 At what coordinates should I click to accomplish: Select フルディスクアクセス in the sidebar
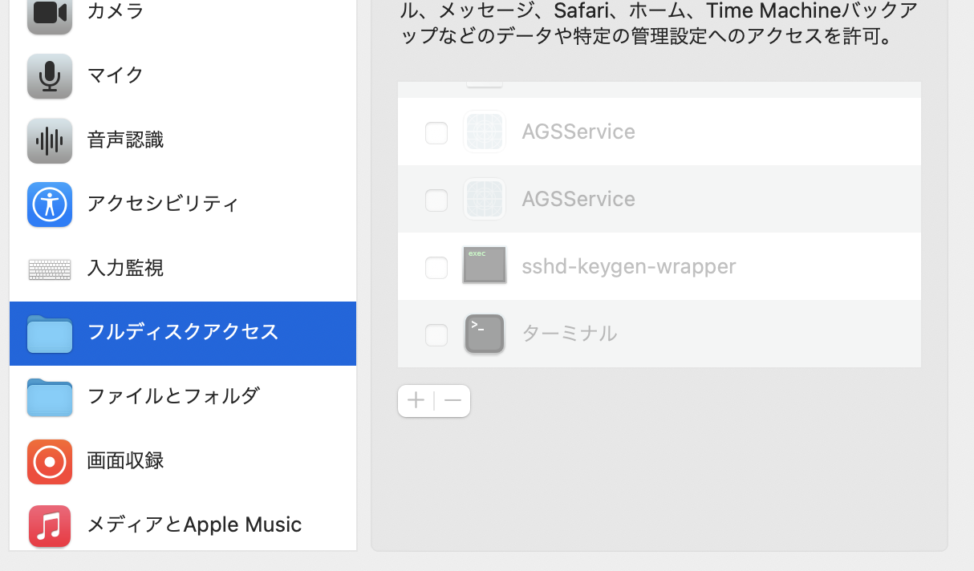183,333
